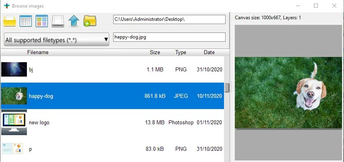The width and height of the screenshot is (344, 162).
Task: Select the p file thumbnail
Action: click(12, 148)
